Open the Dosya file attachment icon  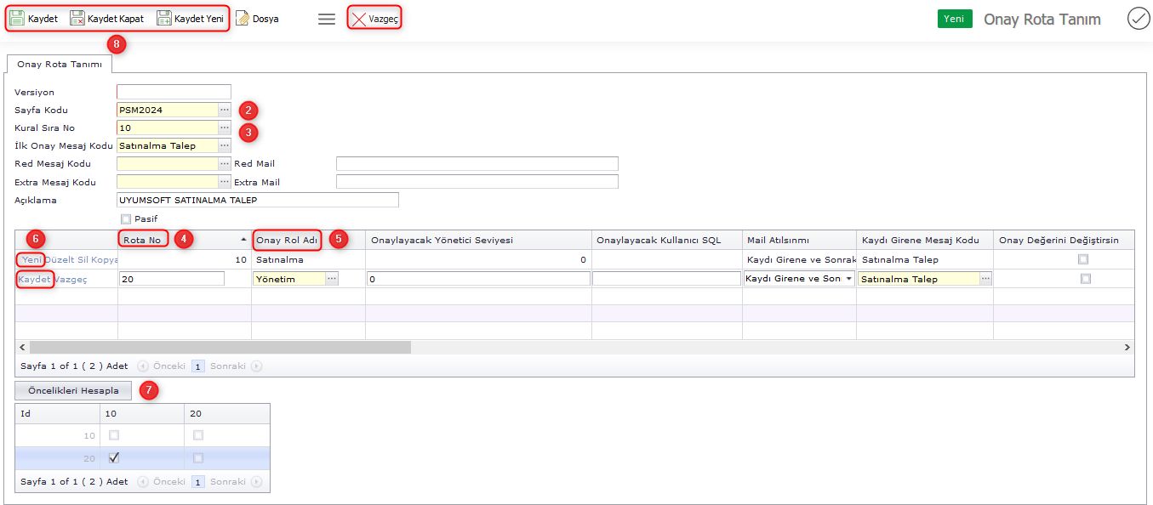(x=243, y=18)
